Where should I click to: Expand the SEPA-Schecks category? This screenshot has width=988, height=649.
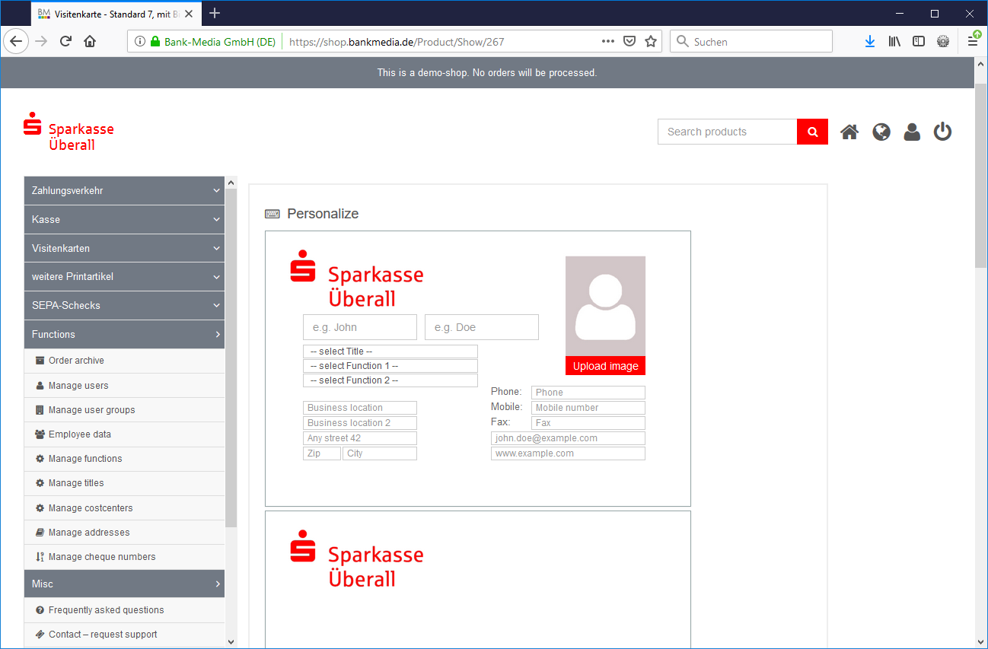tap(125, 306)
